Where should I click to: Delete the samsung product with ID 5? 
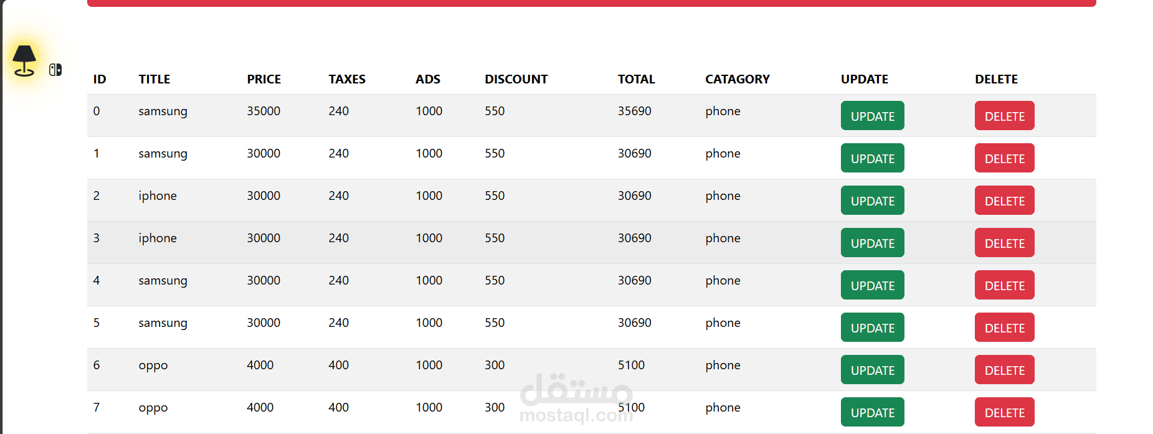[1004, 328]
